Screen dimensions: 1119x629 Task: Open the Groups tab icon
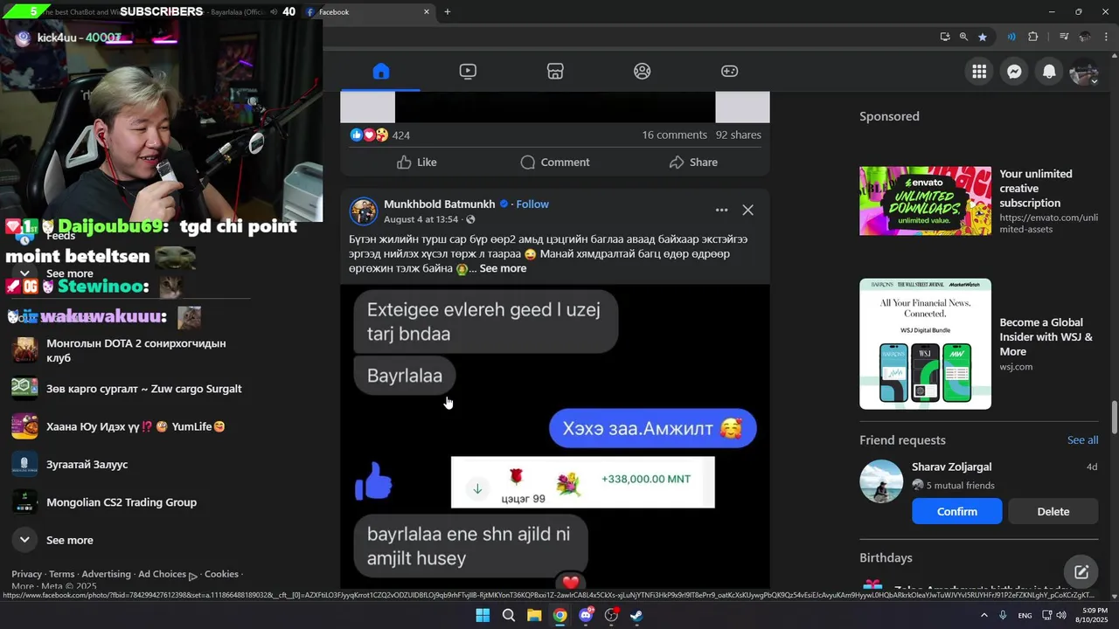point(643,72)
